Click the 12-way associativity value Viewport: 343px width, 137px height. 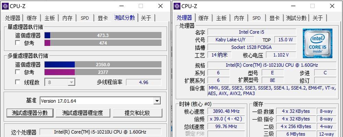point(326,134)
